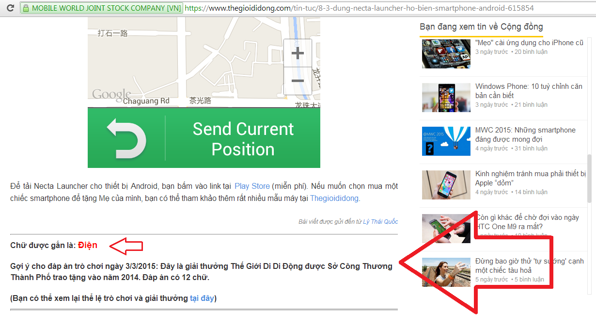
Task: Open MWC 2015 smartphones article title
Action: pos(525,134)
